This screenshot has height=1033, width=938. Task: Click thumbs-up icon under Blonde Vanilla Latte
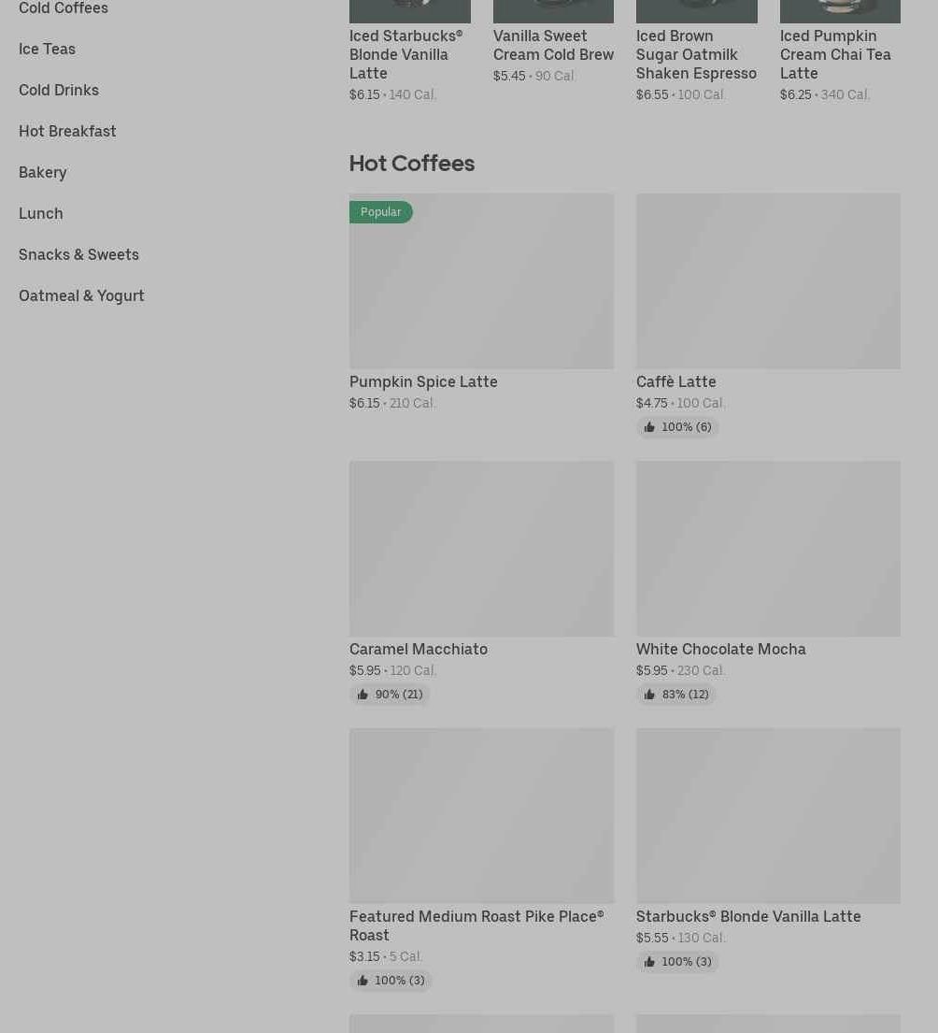click(x=649, y=962)
